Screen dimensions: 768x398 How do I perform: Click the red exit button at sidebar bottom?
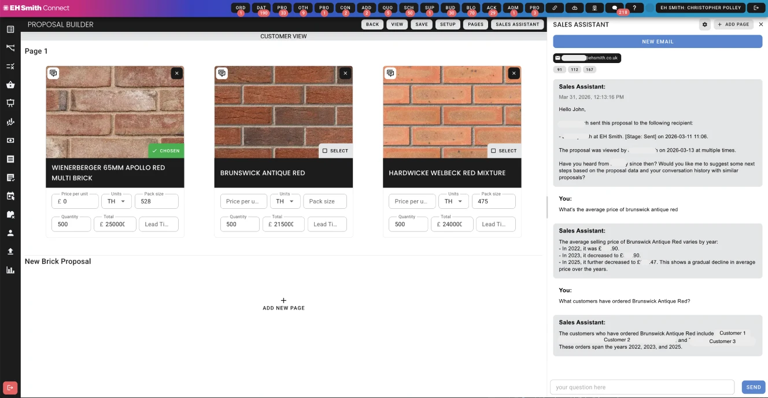pyautogui.click(x=10, y=388)
